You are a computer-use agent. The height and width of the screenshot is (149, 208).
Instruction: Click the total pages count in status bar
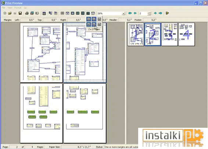(29, 147)
